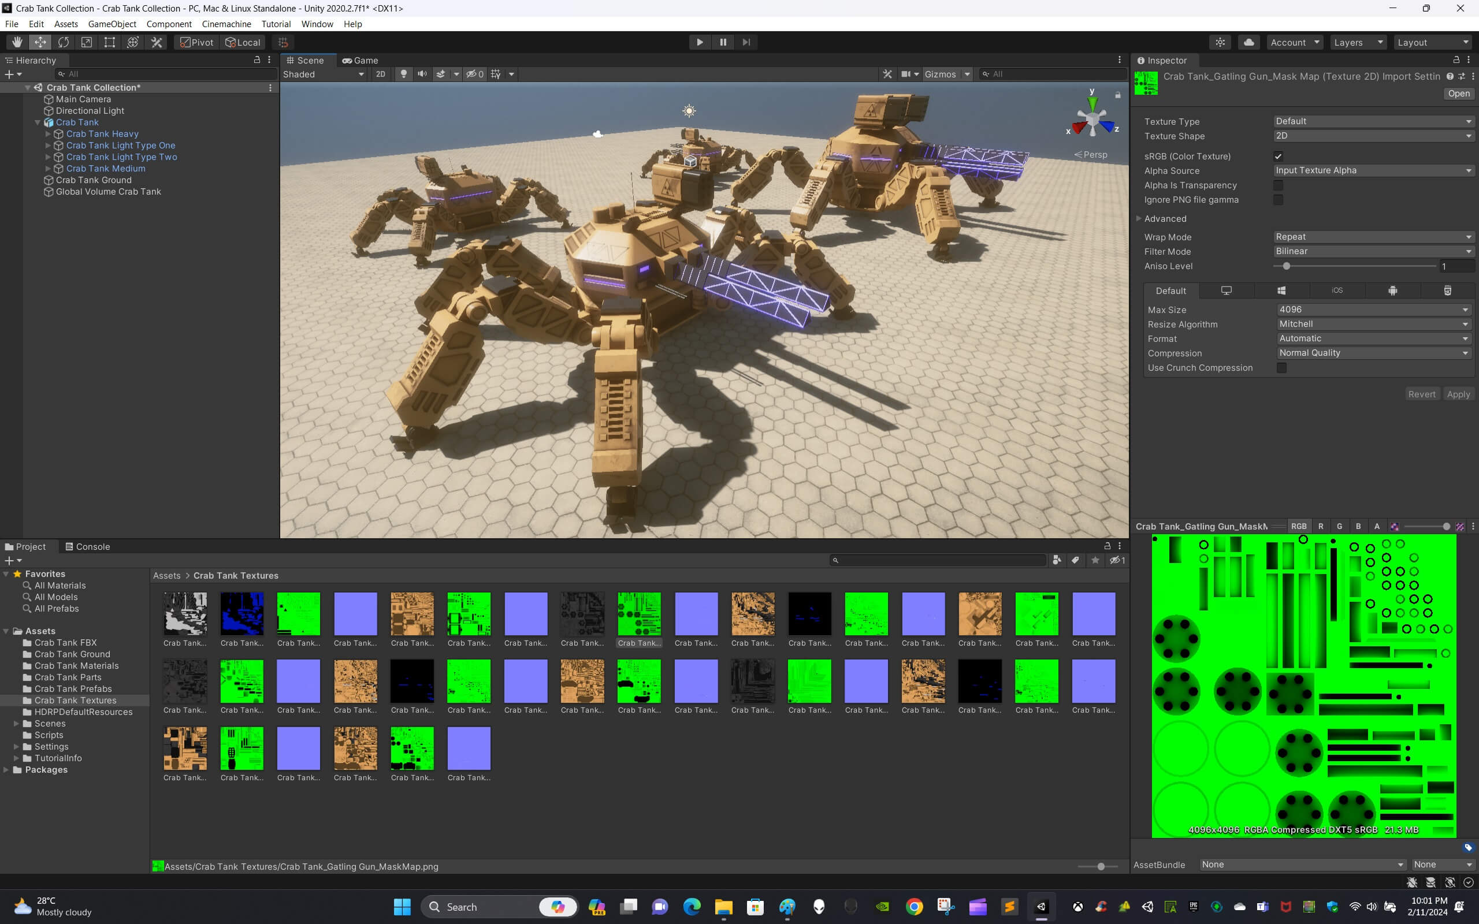Toggle scene audio speaker icon
1479x924 pixels.
422,74
